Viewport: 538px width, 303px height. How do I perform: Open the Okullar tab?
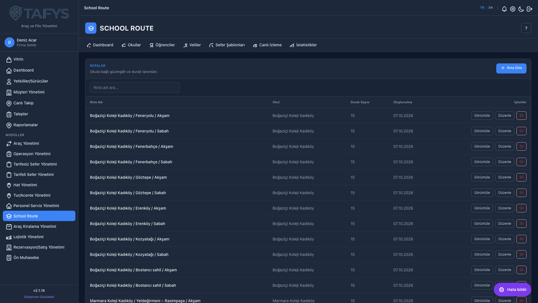(131, 45)
